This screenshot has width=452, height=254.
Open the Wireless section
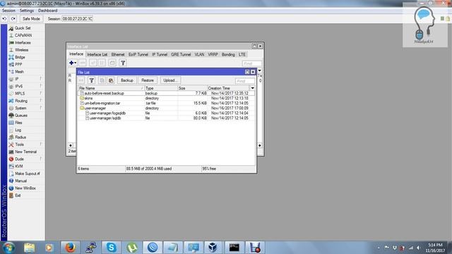coord(22,50)
